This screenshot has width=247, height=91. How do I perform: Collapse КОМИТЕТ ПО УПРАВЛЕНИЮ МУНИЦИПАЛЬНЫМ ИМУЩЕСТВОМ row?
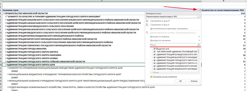click(x=8, y=68)
